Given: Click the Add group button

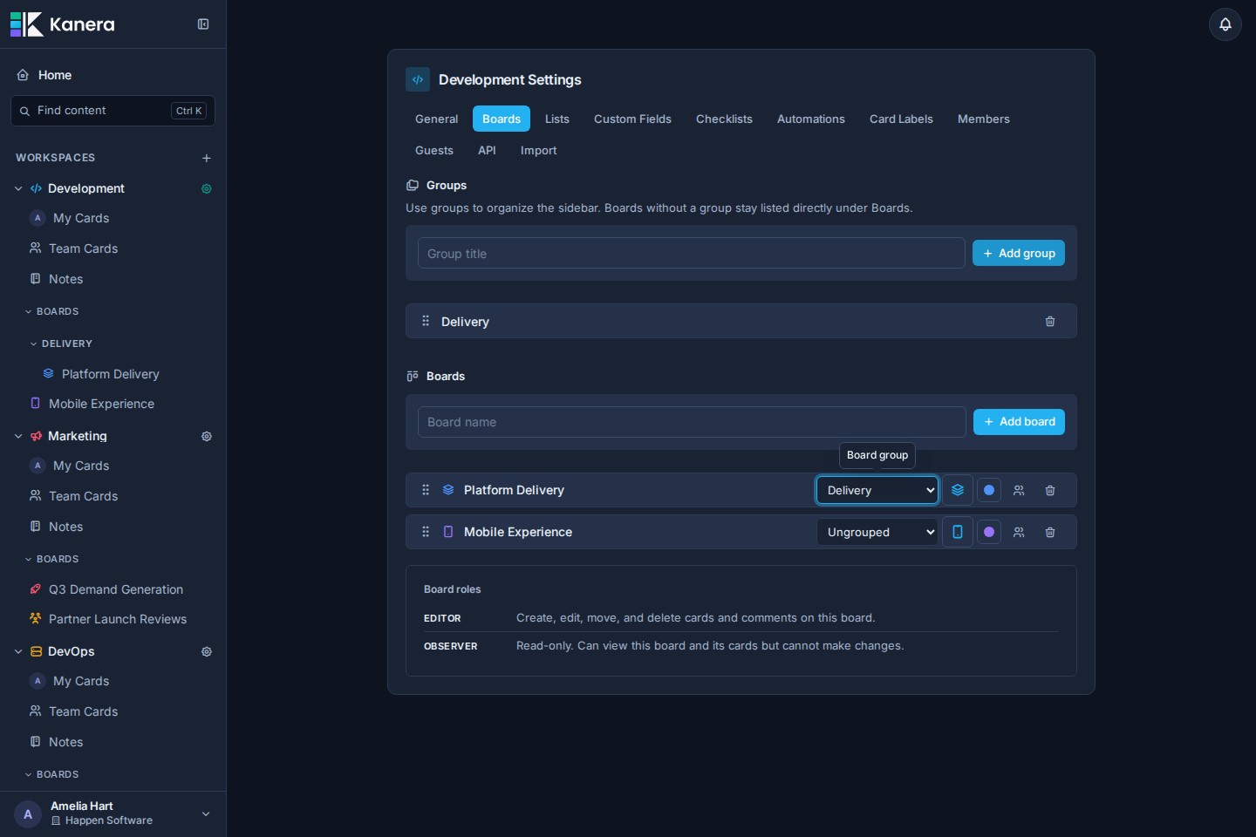Looking at the screenshot, I should [1019, 254].
